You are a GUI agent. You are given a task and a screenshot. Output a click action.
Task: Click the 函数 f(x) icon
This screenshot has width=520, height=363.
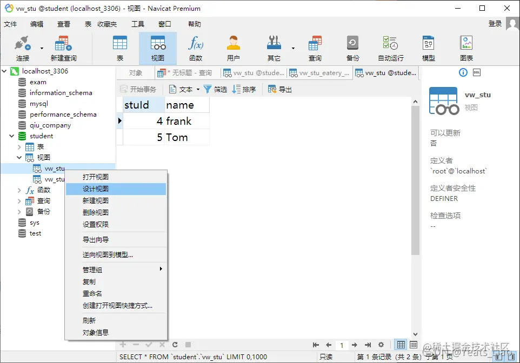click(195, 48)
